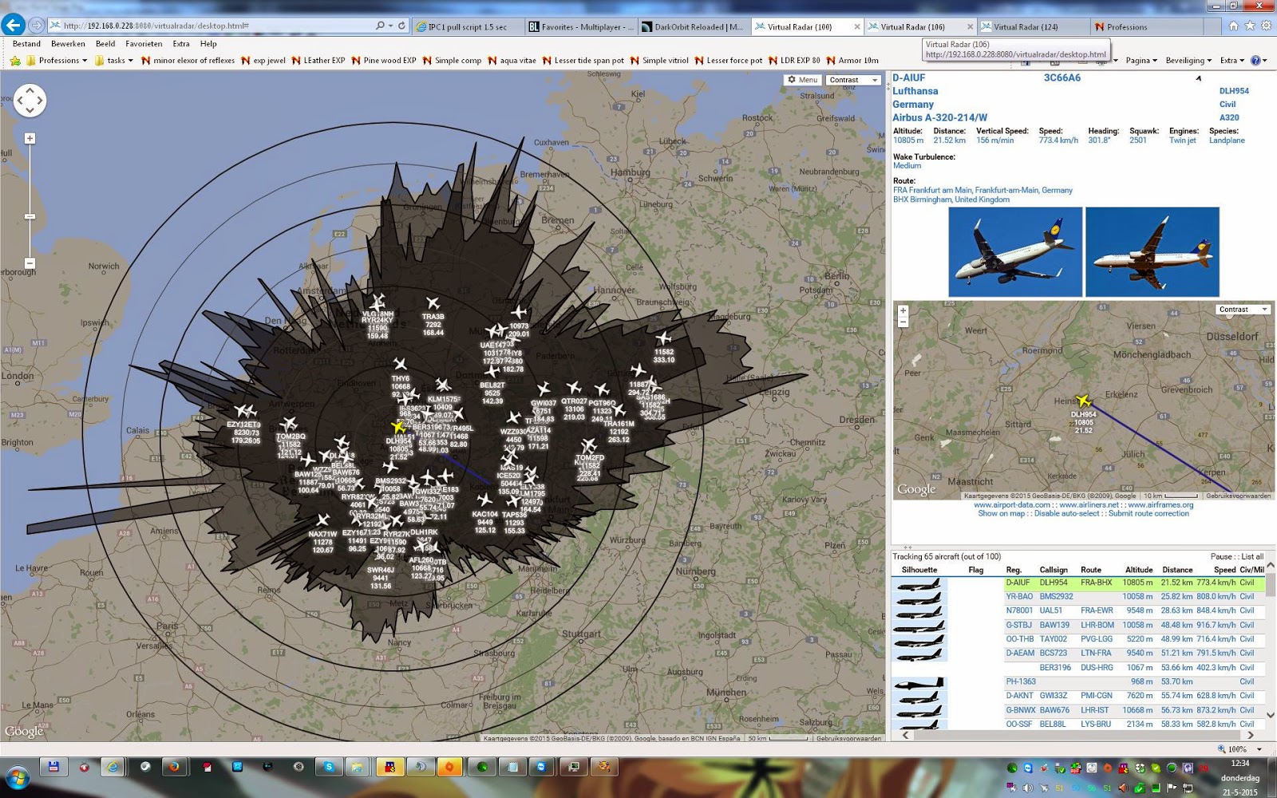Open Skype from the taskbar
The height and width of the screenshot is (798, 1277).
329,767
